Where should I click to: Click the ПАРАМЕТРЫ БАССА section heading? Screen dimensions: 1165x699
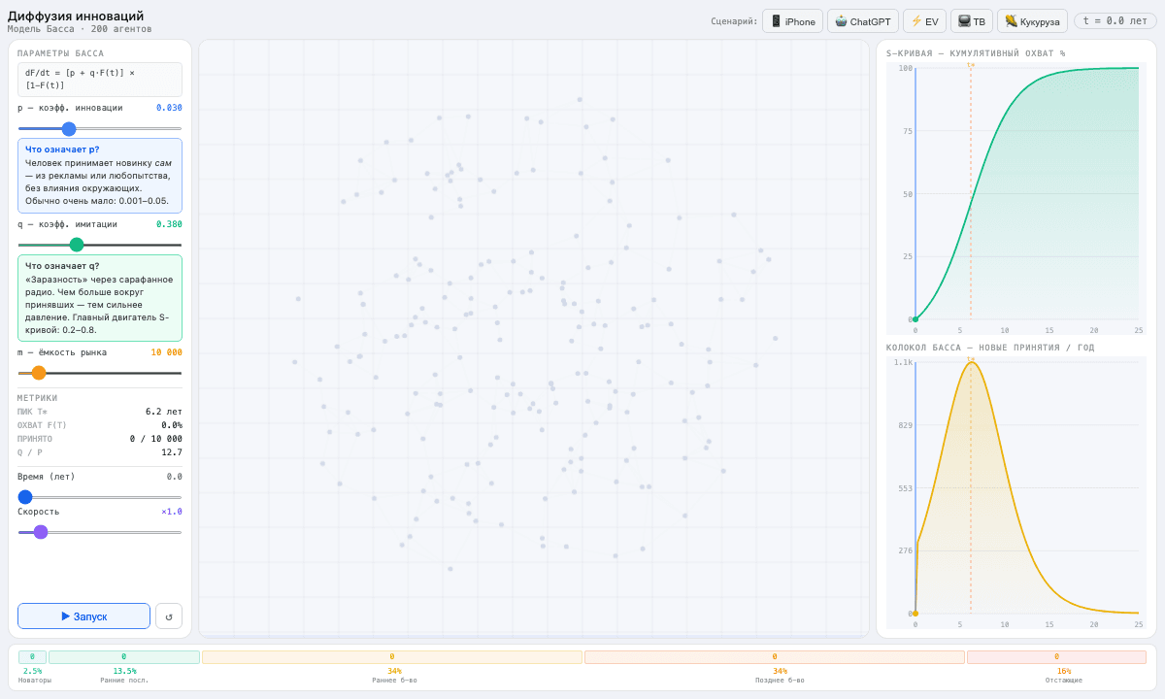60,53
